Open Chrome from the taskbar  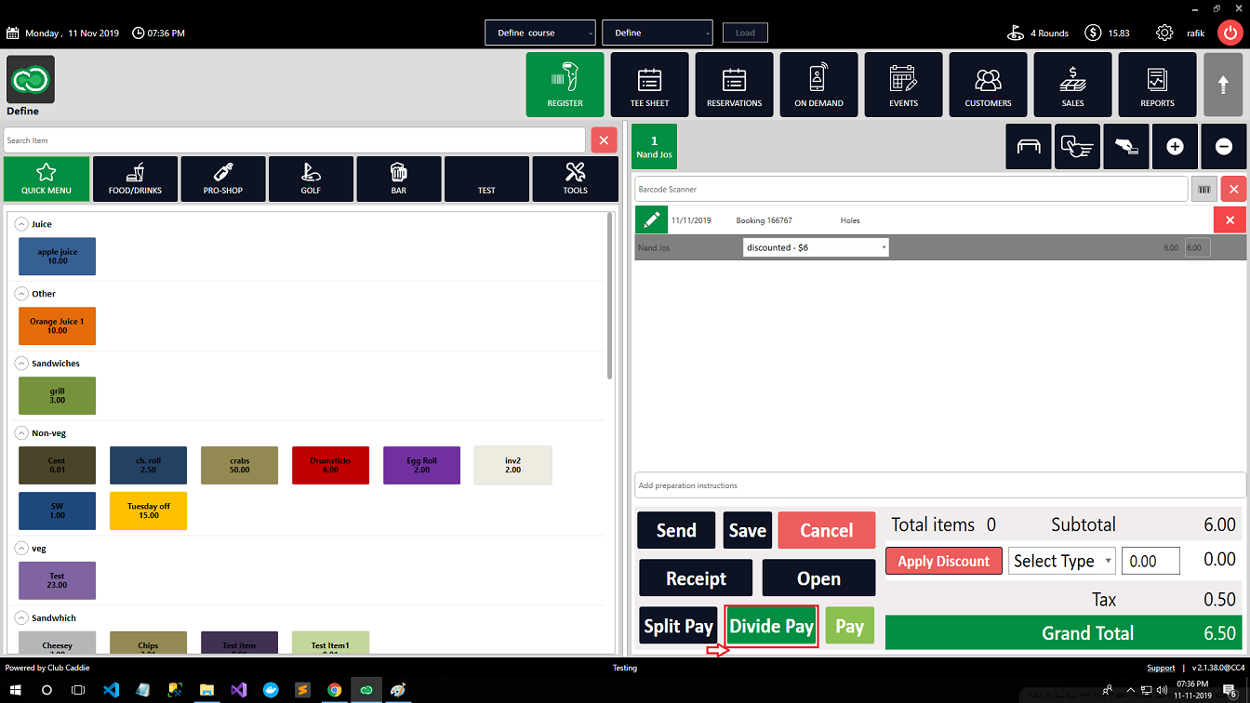(x=335, y=690)
